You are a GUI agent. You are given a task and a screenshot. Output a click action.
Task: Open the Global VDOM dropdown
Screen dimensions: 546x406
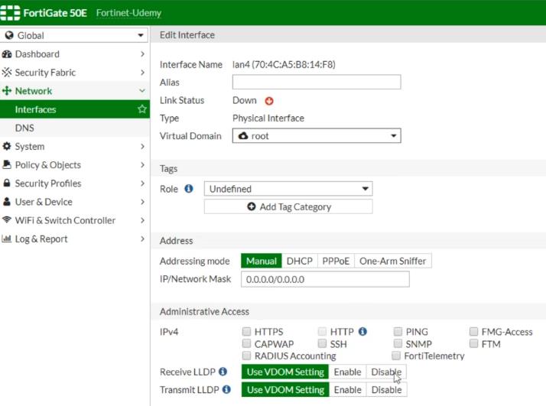pos(74,35)
